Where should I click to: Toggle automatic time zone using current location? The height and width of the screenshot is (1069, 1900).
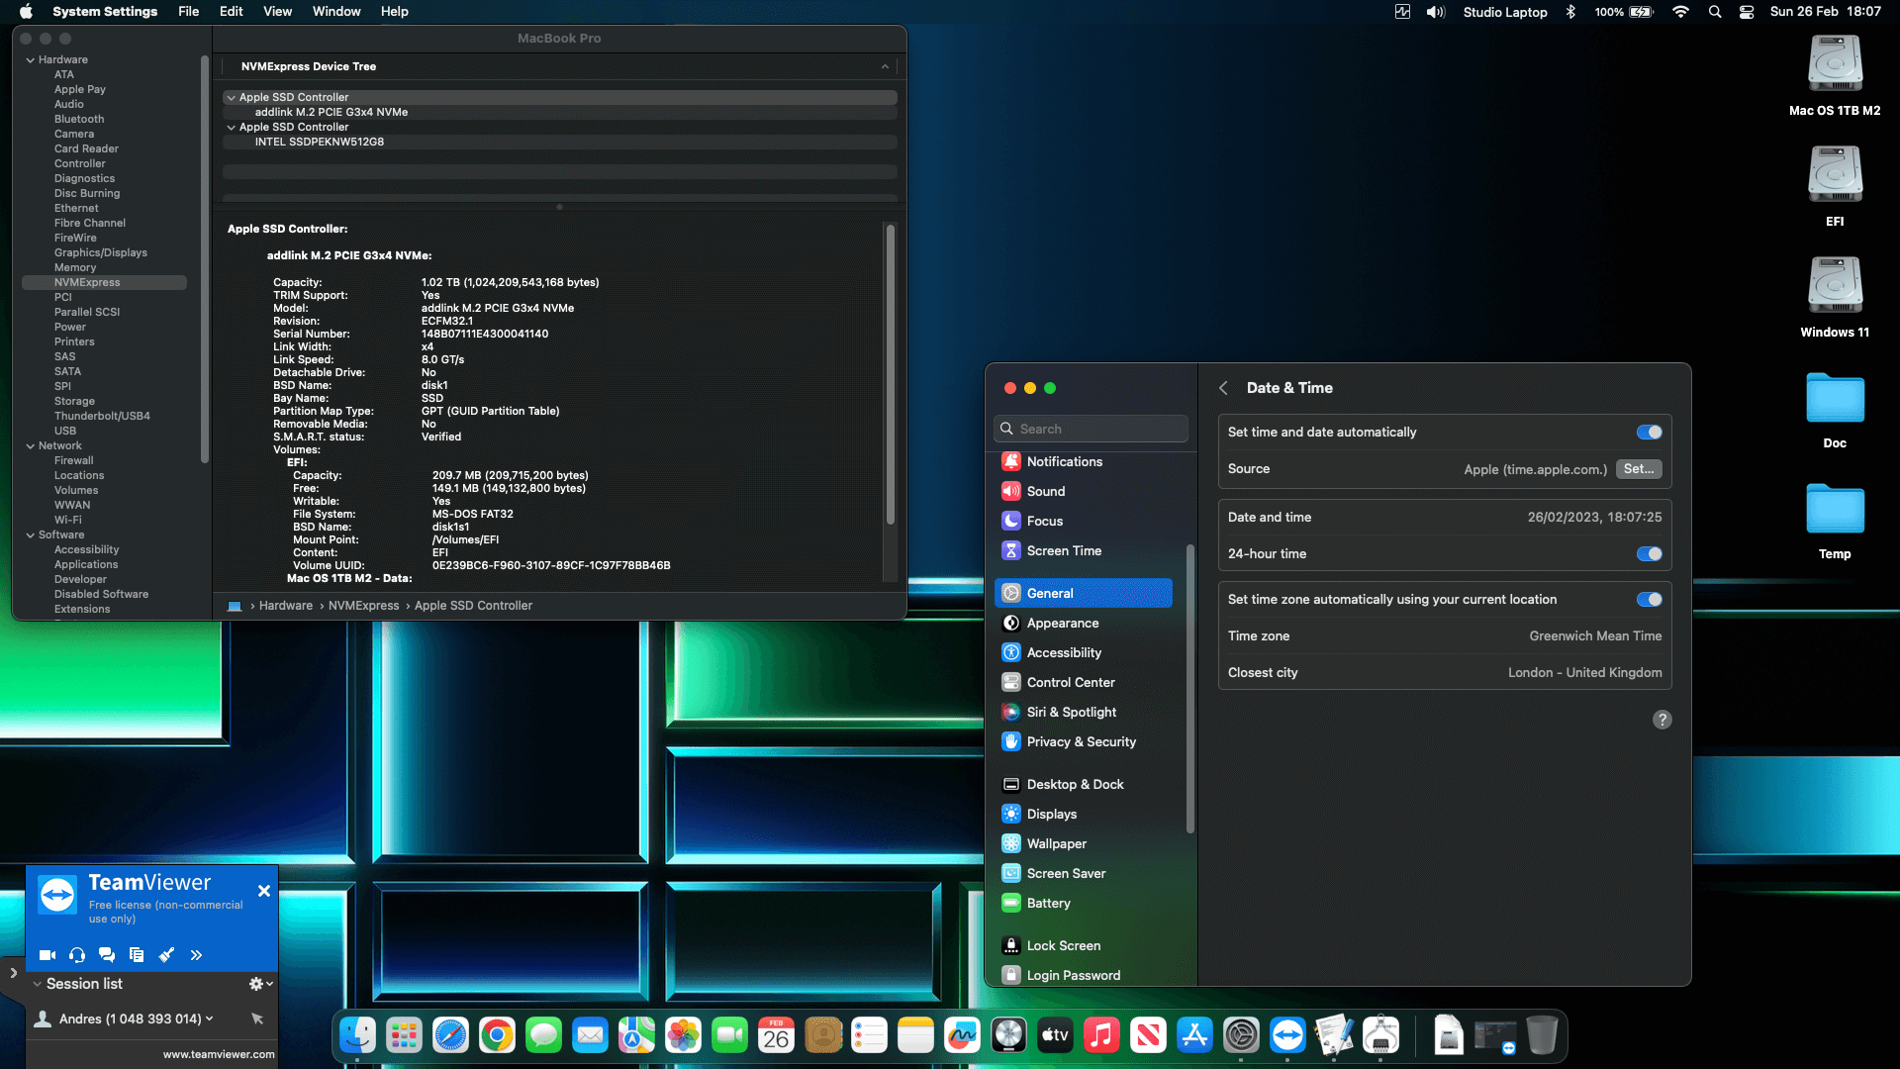pyautogui.click(x=1649, y=599)
